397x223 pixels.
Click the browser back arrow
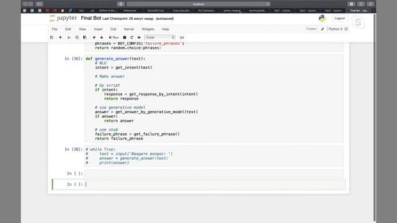(x=25, y=4)
